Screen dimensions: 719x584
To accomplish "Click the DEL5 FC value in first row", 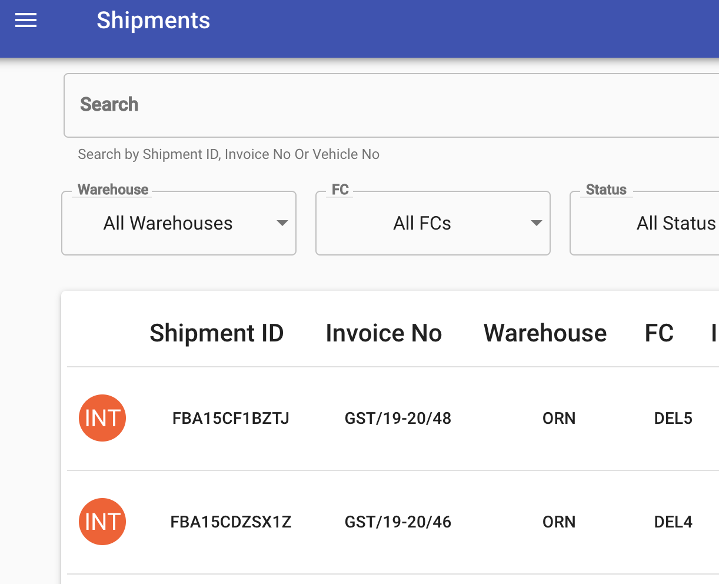I will (673, 418).
